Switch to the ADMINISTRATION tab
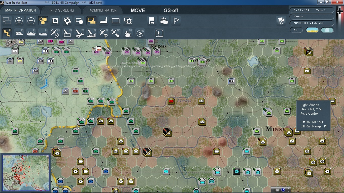Viewport: 344px width, 193px height. (103, 10)
